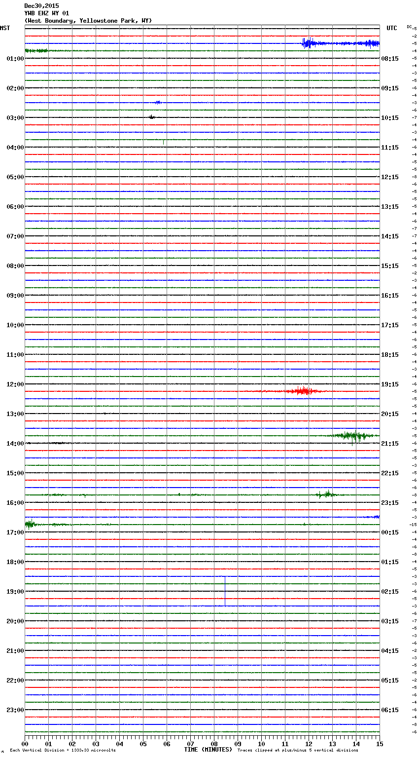419x757 pixels.
Task: Select the 03:00 MST time label
Action: pyautogui.click(x=15, y=118)
